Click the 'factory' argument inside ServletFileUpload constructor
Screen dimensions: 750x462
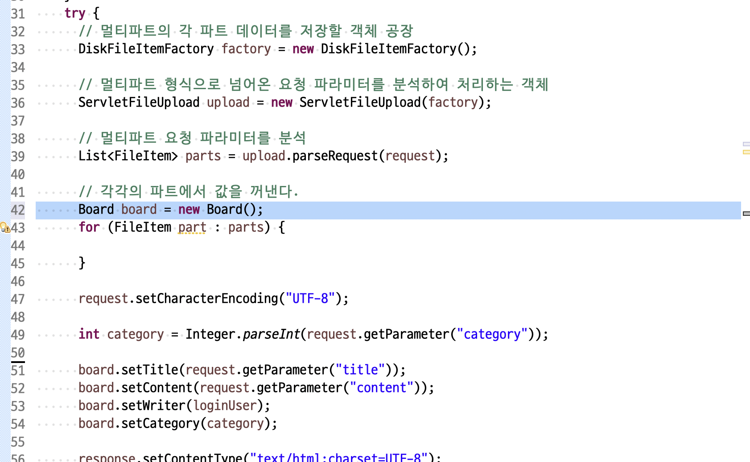click(453, 102)
